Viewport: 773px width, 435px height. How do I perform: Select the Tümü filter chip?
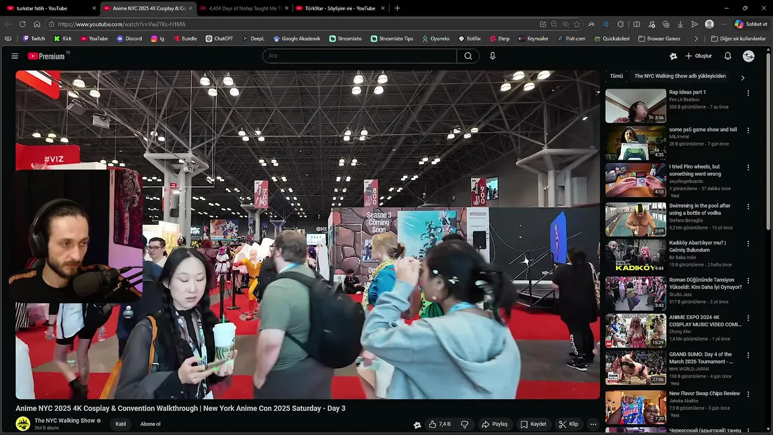tap(616, 76)
